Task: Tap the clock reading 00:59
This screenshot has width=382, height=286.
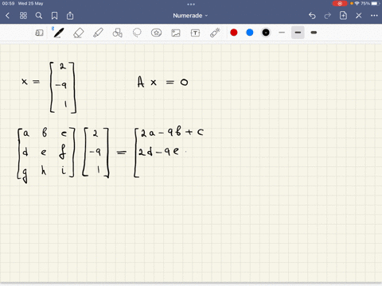Action: pos(8,3)
